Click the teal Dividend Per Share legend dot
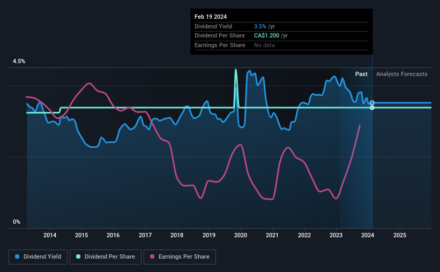The image size is (440, 272). pos(78,256)
